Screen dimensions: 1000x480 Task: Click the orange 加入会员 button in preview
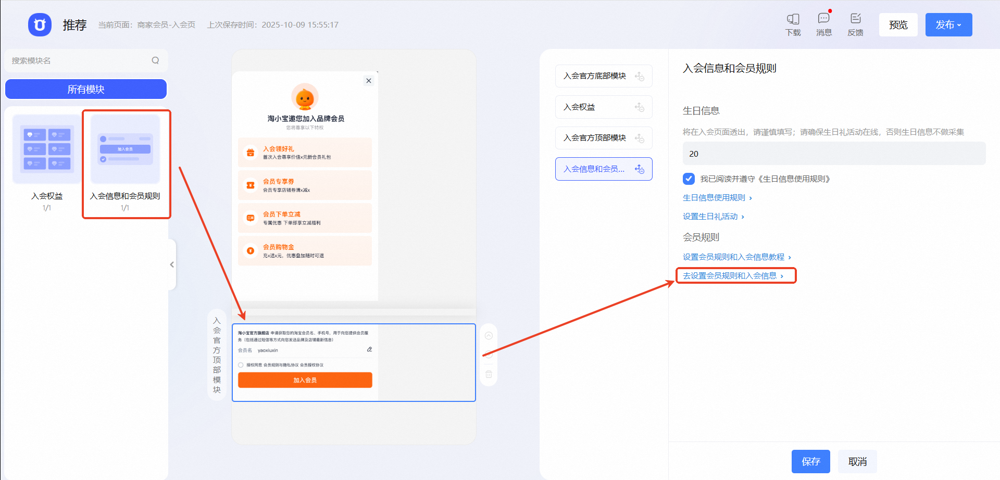(x=305, y=380)
